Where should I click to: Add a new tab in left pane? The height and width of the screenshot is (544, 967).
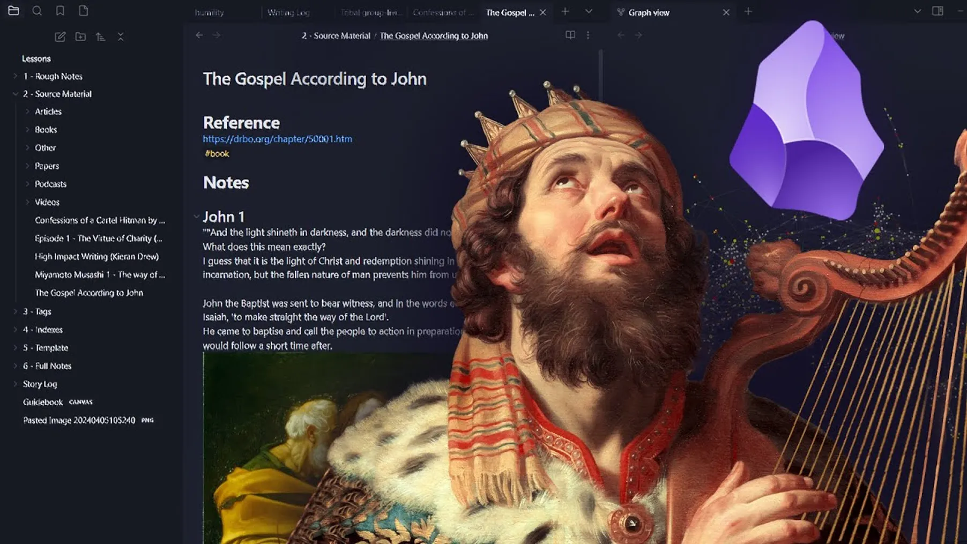click(565, 12)
